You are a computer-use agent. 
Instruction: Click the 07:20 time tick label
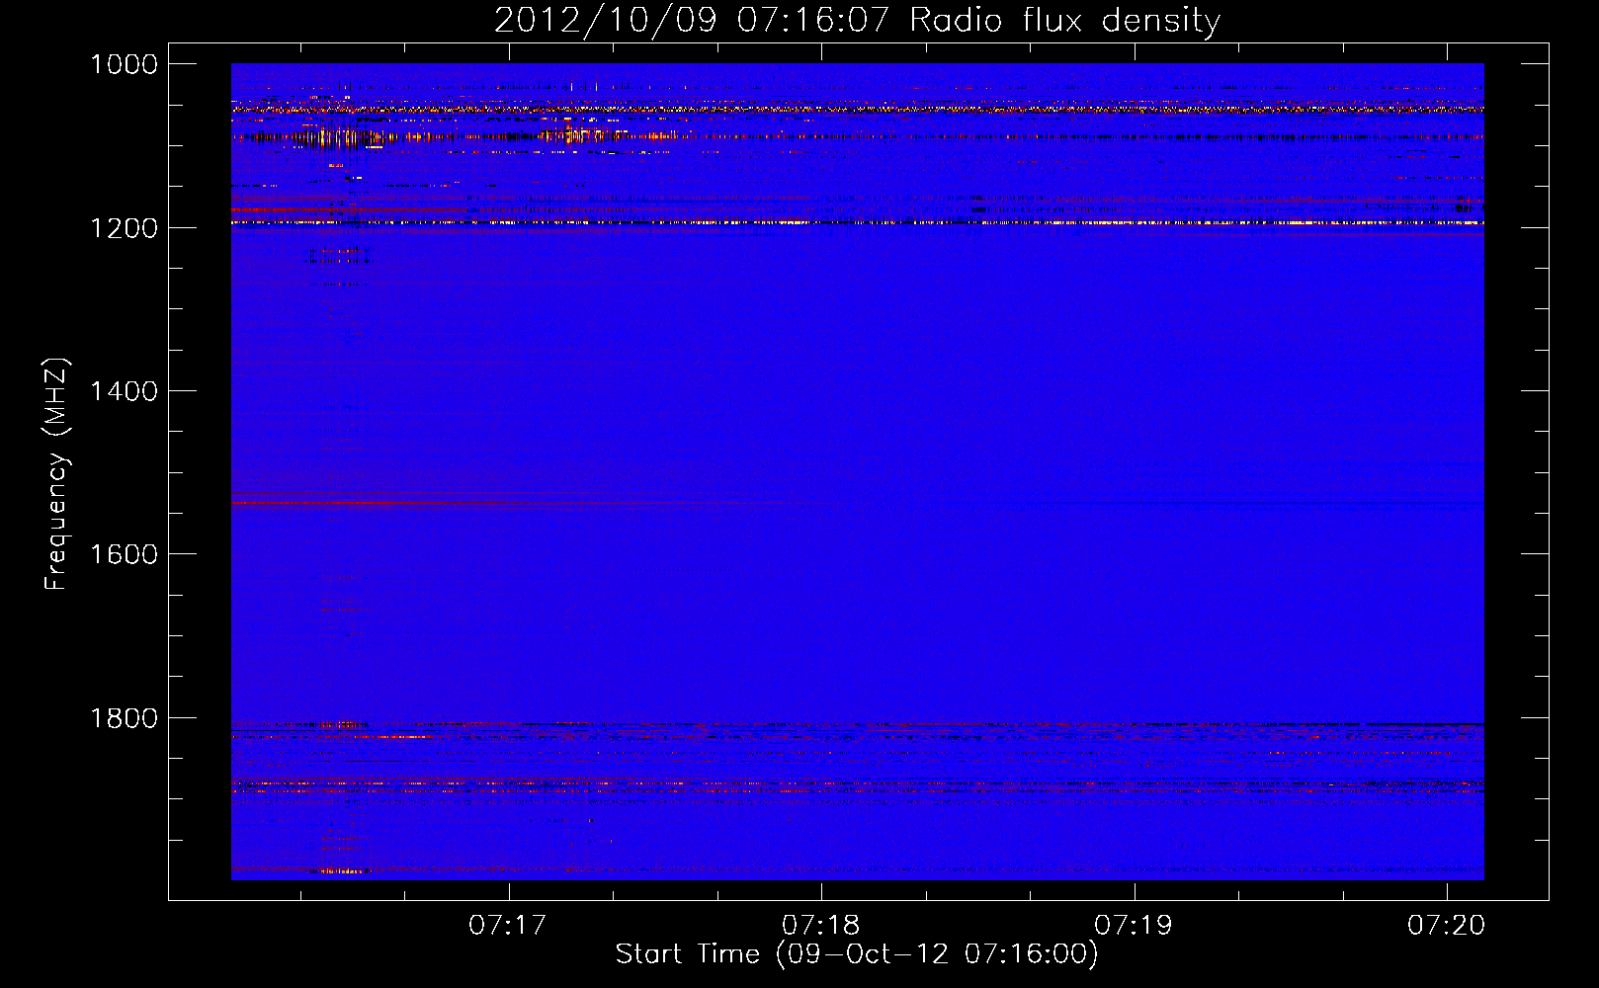click(x=1446, y=925)
